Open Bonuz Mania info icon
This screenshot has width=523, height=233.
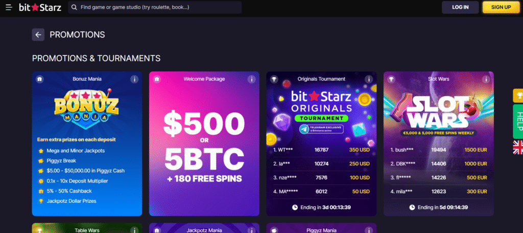coord(134,79)
